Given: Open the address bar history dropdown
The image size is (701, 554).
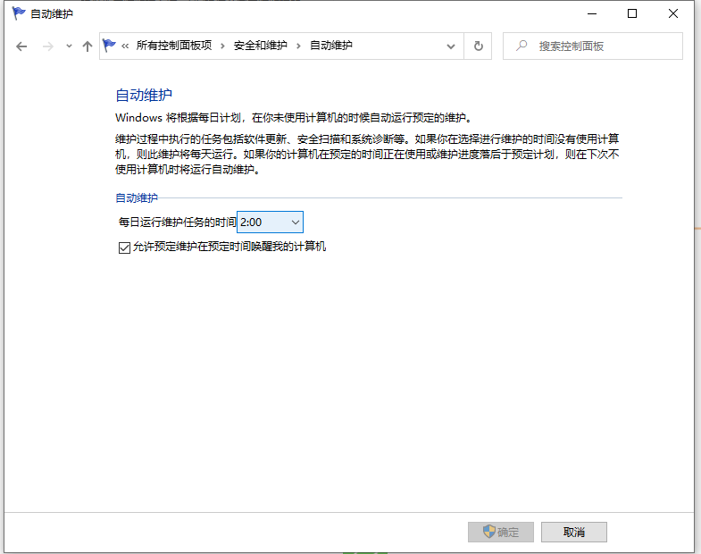Looking at the screenshot, I should pyautogui.click(x=451, y=46).
